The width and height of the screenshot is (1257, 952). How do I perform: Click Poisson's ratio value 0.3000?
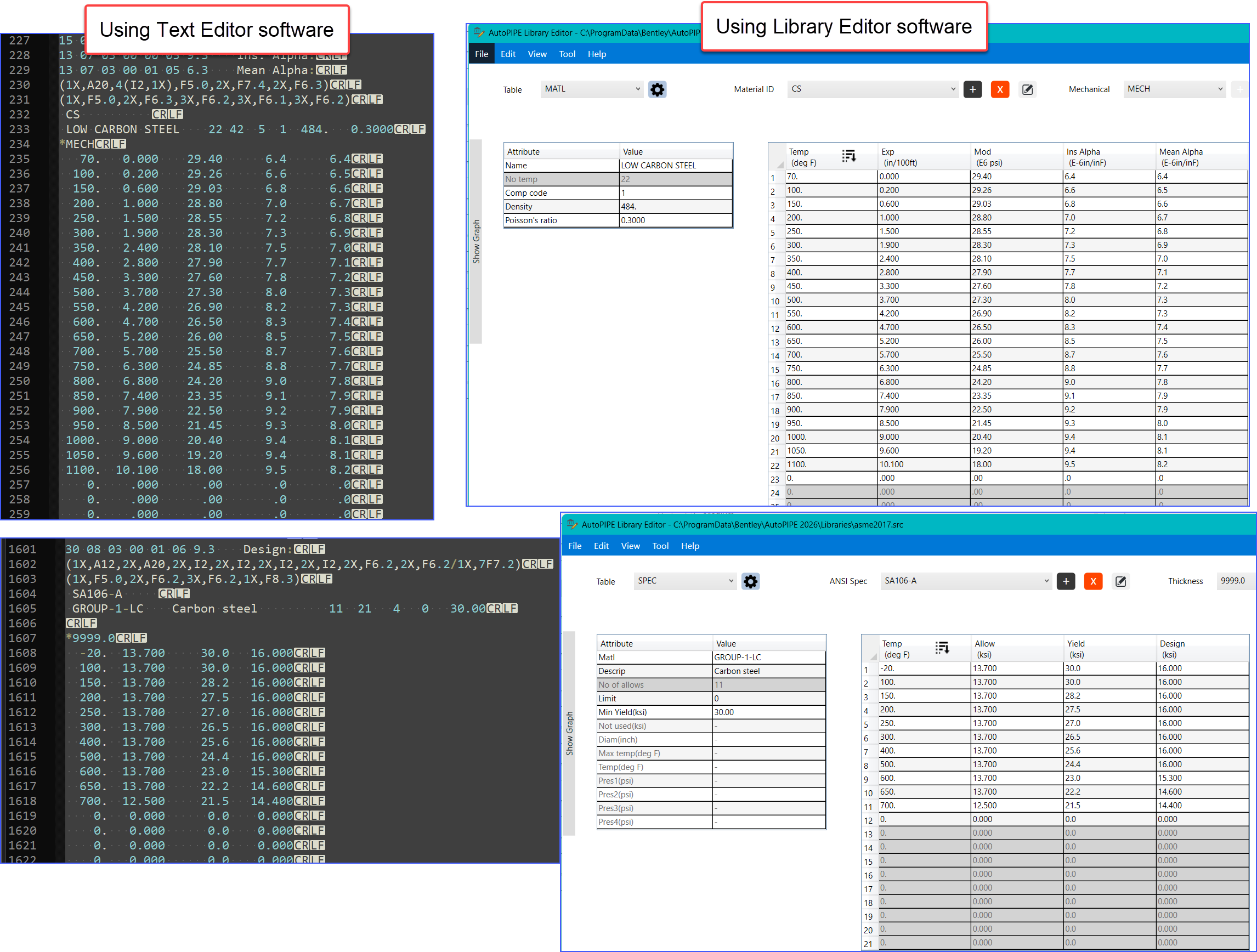click(676, 220)
